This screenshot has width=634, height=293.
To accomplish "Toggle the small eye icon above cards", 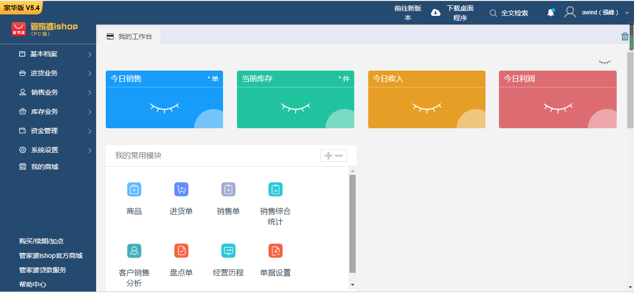I will (x=605, y=62).
